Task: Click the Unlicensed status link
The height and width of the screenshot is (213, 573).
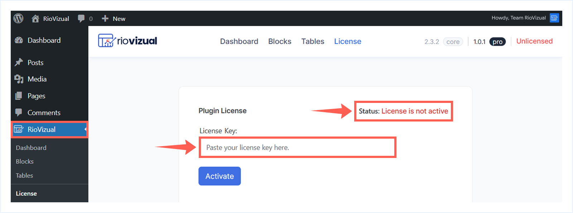Action: 534,41
